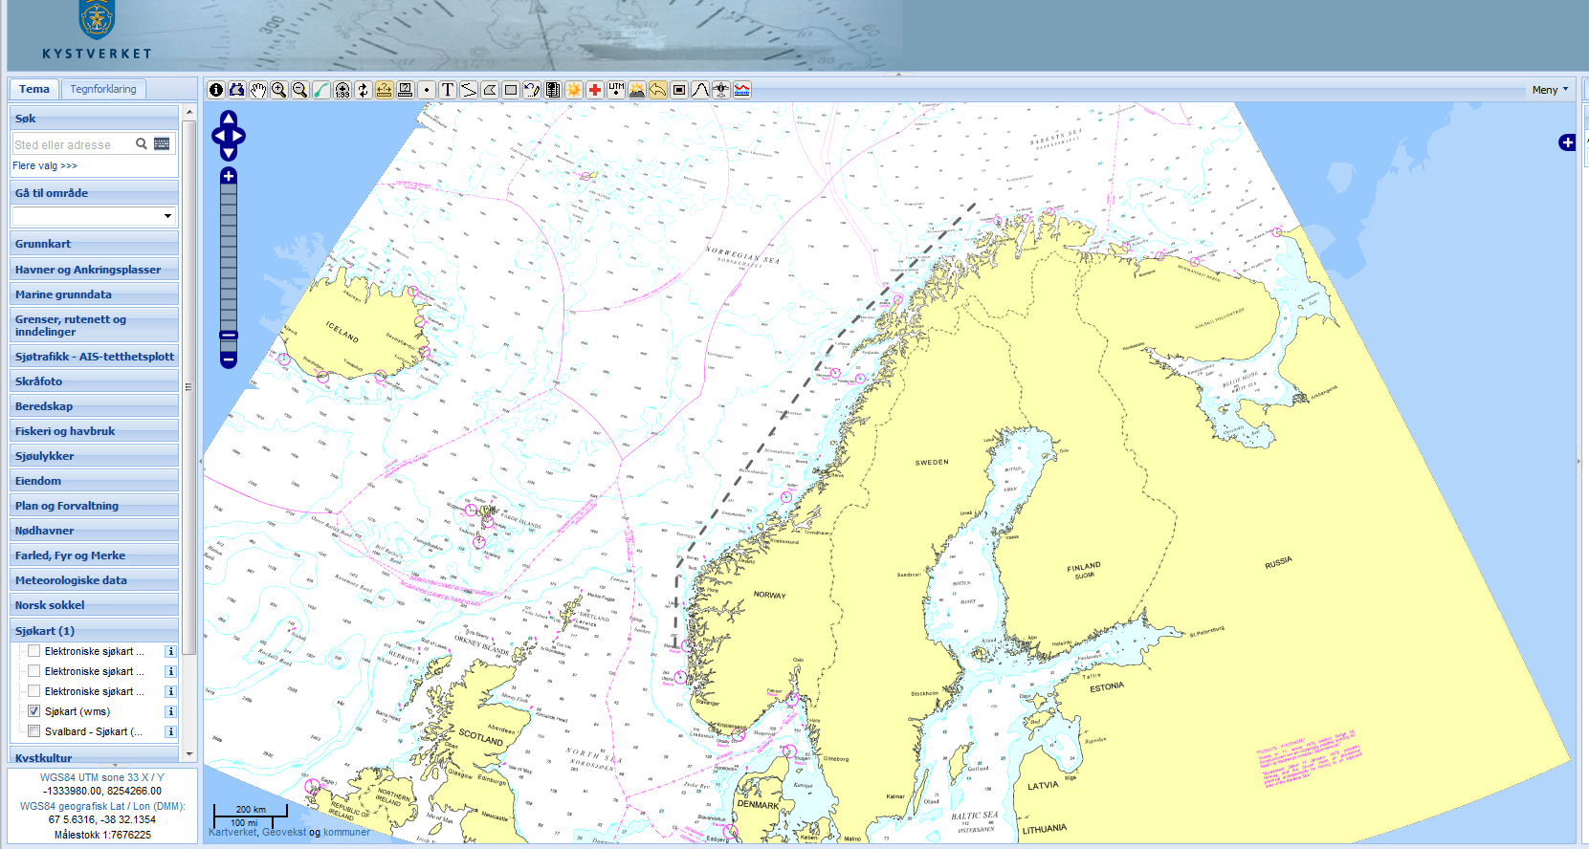Screen dimensions: 1589x849
Task: Pan the map down with arrow control
Action: [x=229, y=153]
